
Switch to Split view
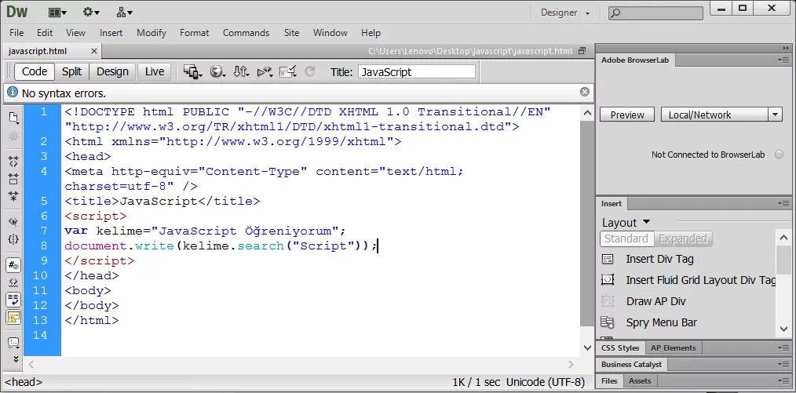(x=71, y=72)
